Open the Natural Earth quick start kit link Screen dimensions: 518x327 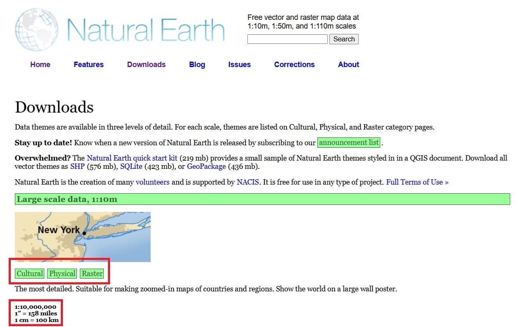point(132,158)
